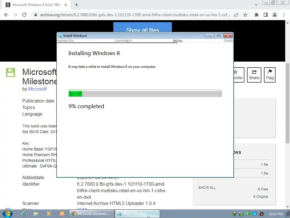The image size is (290, 218).
Task: Maximize the Install Windows dialog
Action: tap(219, 35)
